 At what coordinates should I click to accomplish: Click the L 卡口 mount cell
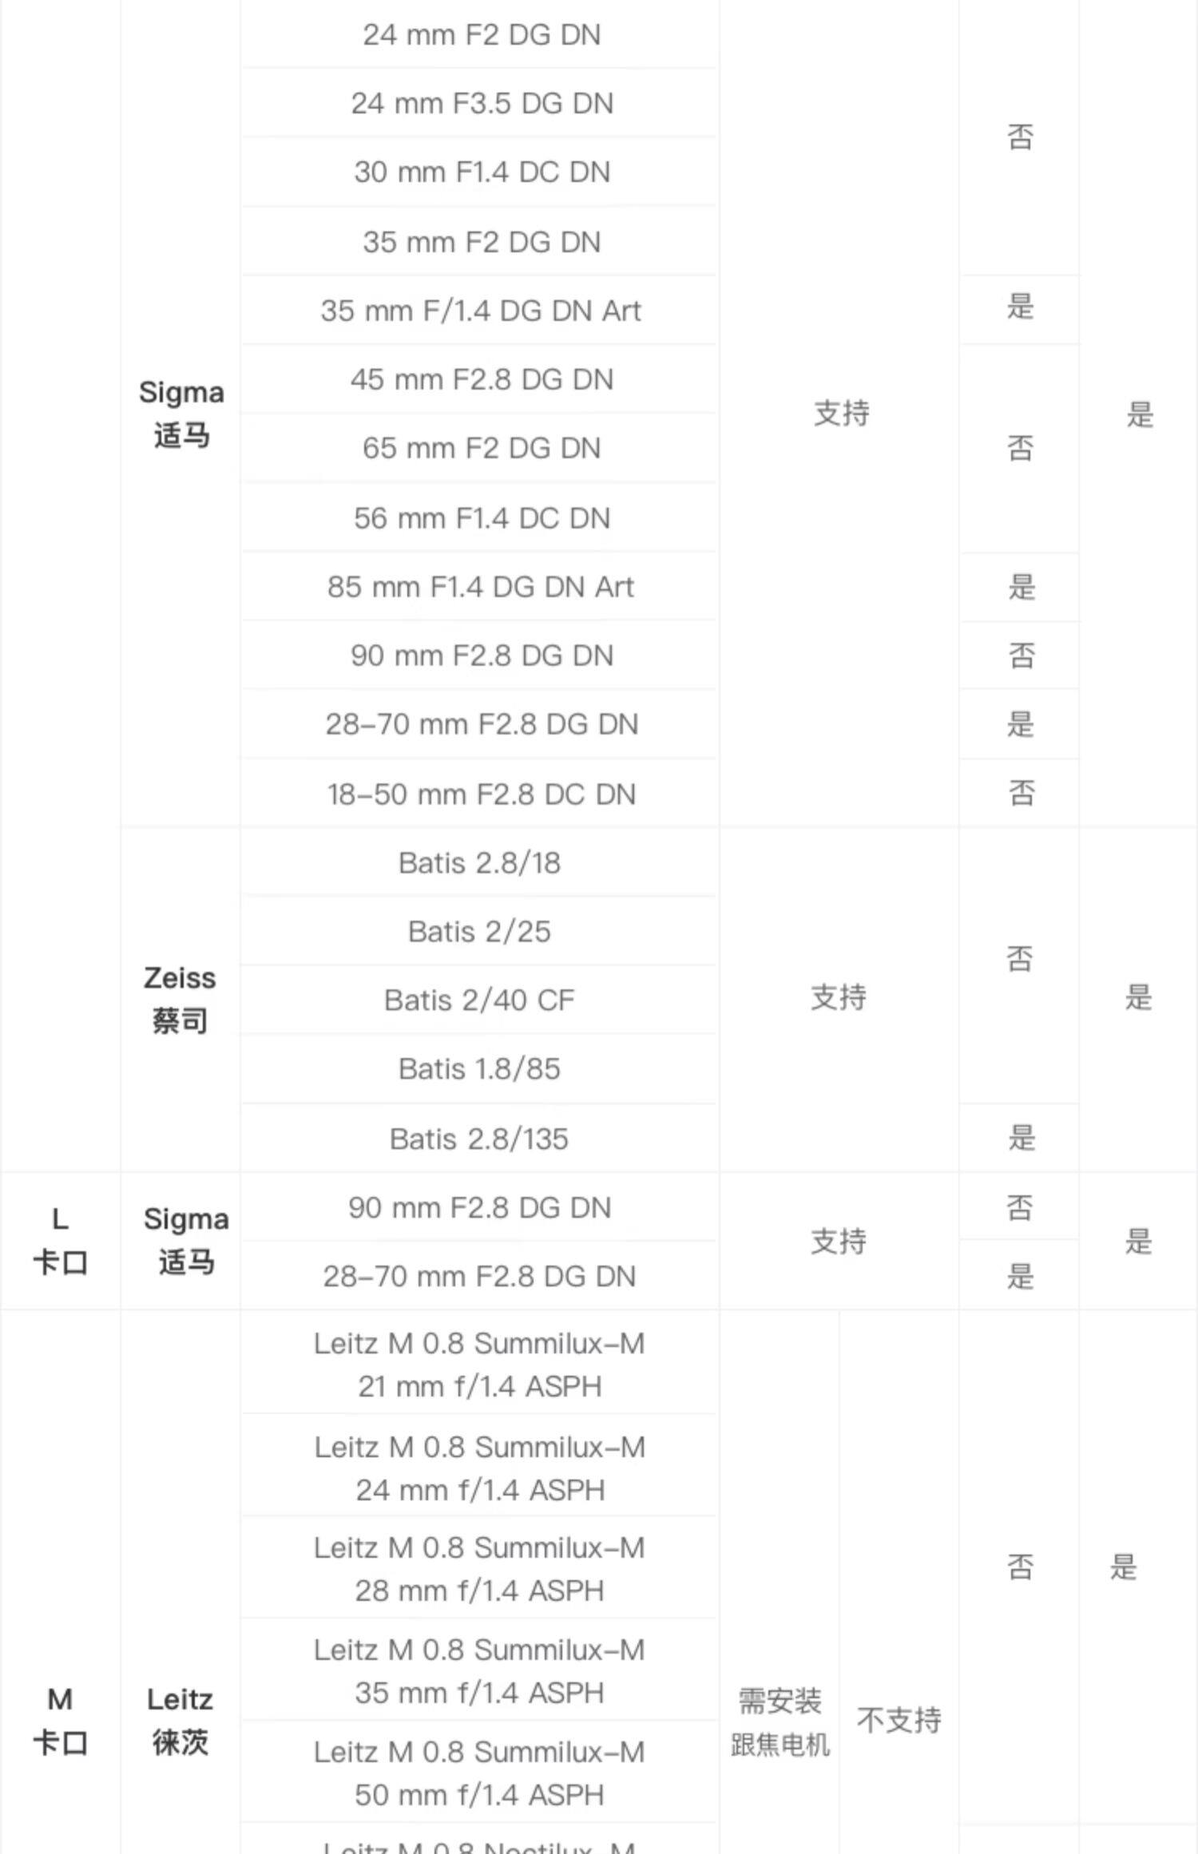coord(60,1241)
